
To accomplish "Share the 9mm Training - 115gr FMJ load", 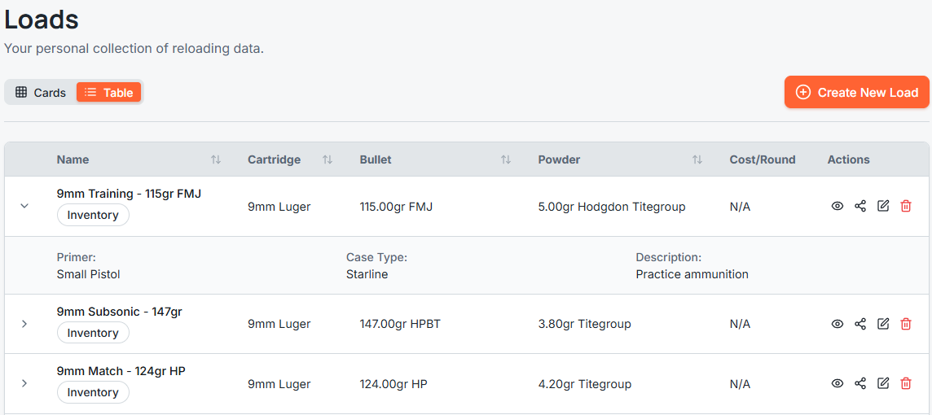I will [x=860, y=207].
